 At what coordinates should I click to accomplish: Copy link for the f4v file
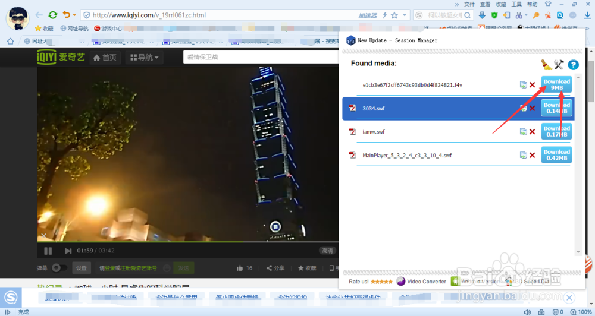coord(523,85)
